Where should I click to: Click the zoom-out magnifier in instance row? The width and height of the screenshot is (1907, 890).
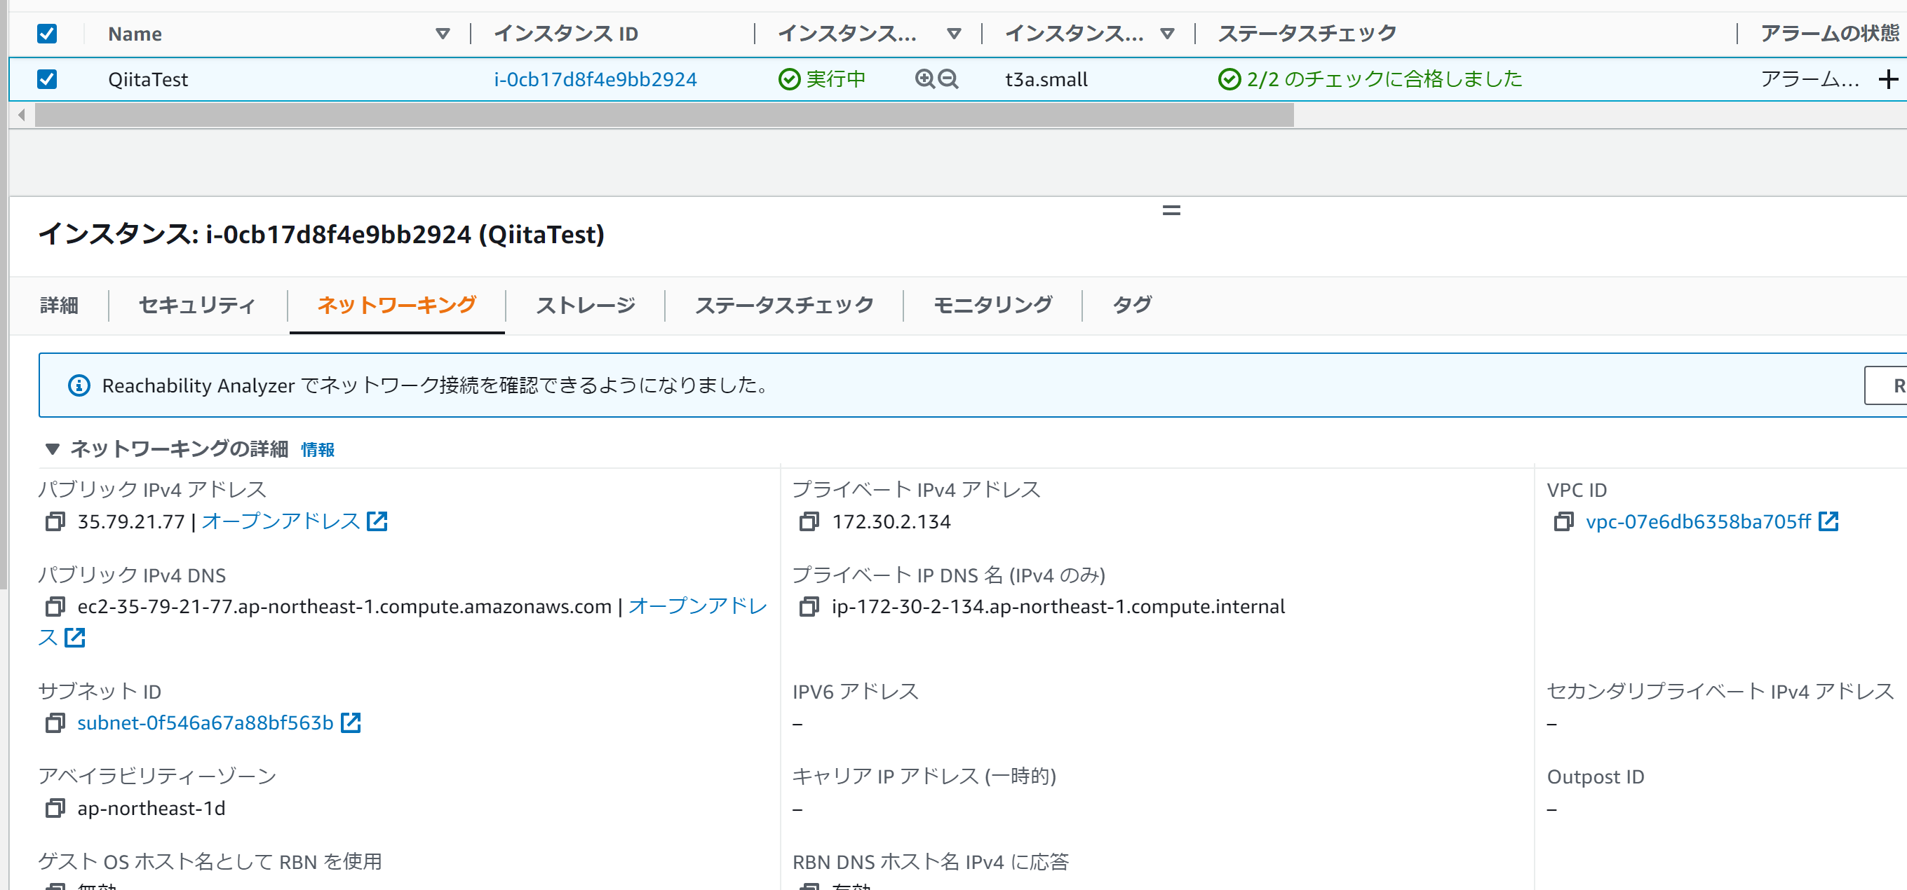(948, 79)
